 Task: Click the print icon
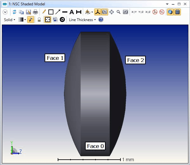click(x=35, y=12)
